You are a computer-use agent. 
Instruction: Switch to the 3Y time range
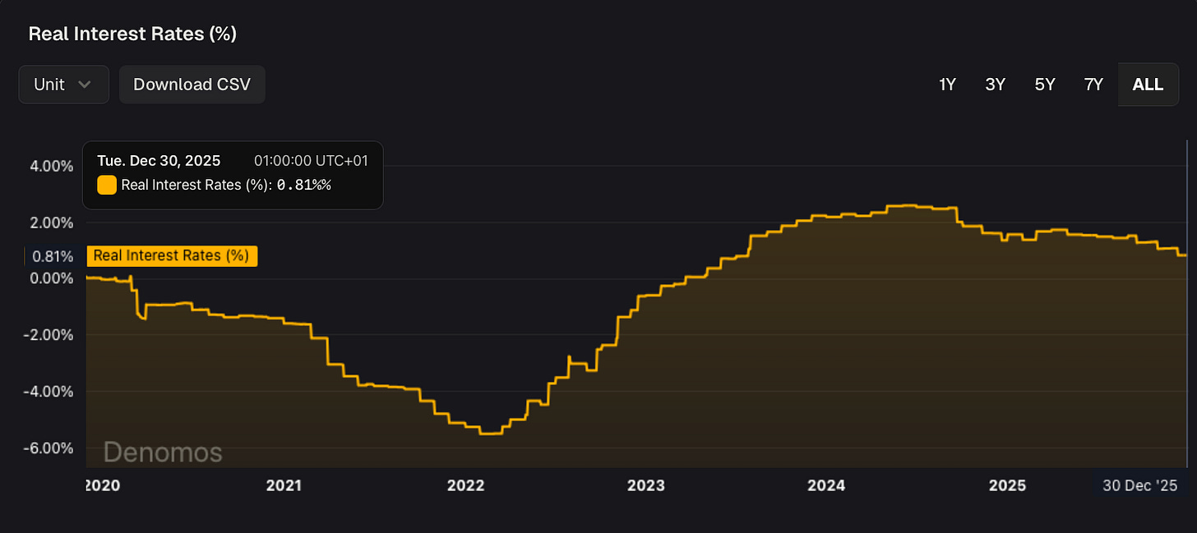tap(996, 84)
